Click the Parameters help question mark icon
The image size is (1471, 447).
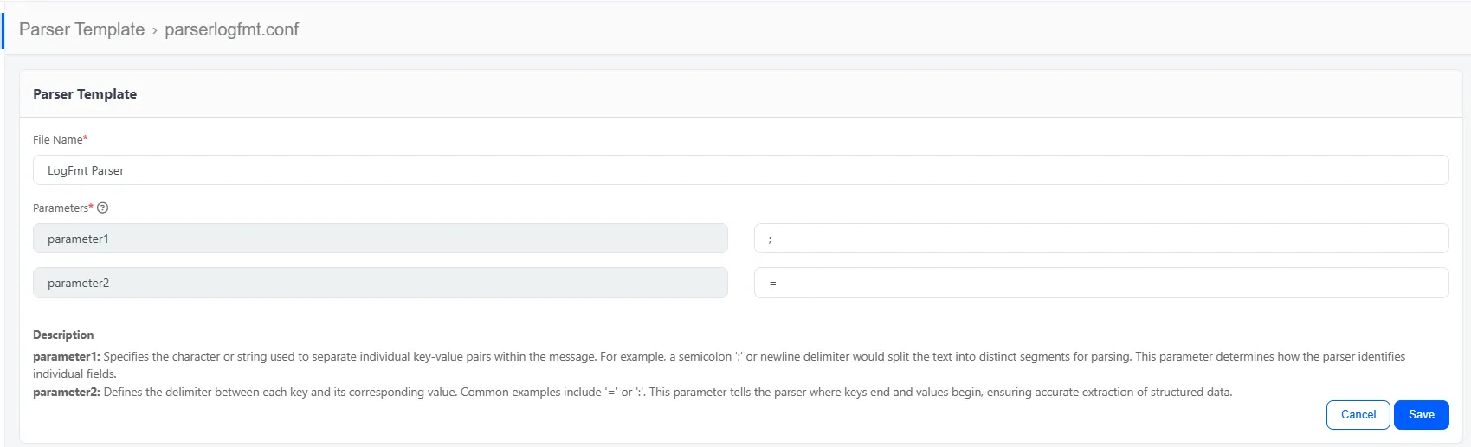tap(103, 208)
